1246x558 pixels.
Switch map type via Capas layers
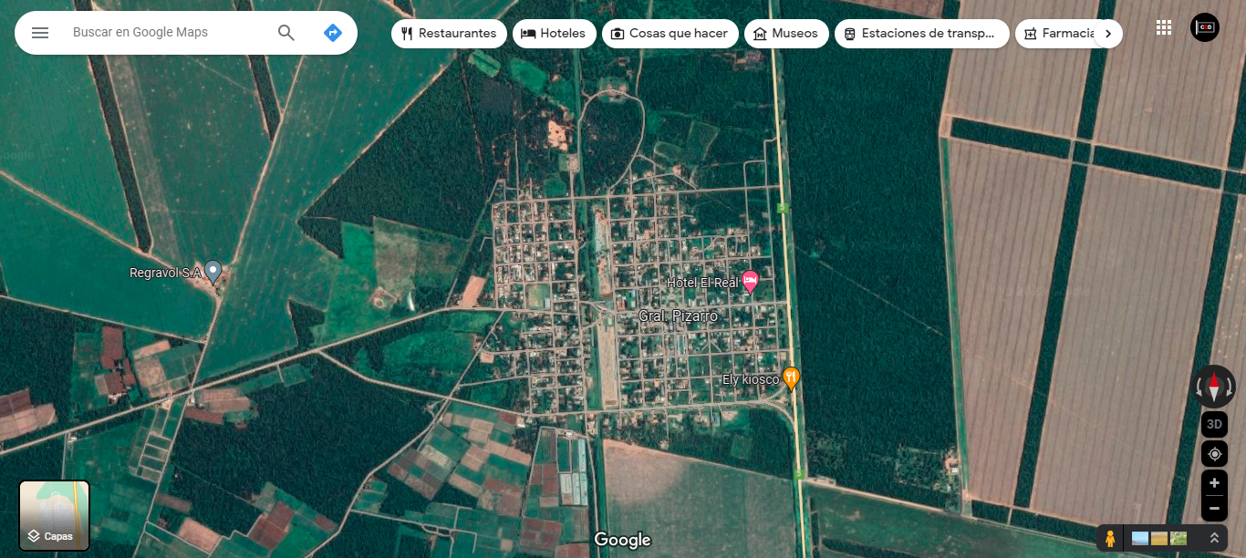point(55,516)
